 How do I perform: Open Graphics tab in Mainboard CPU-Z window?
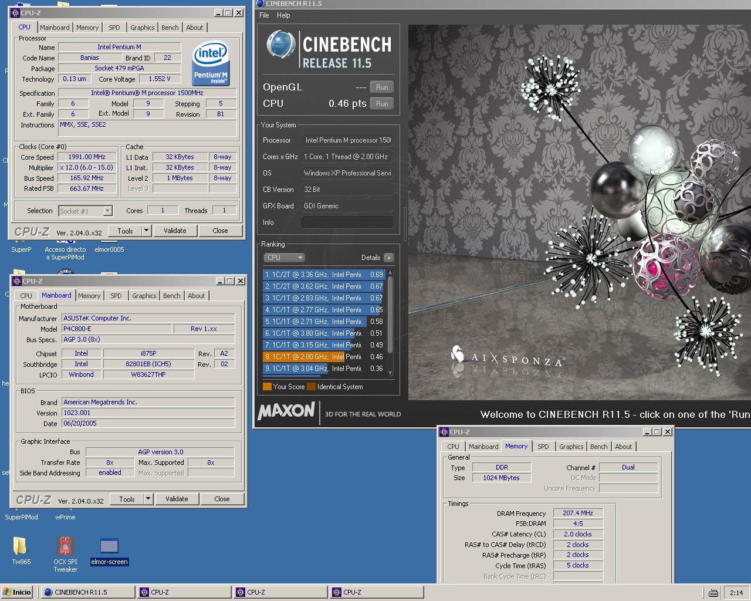coord(144,296)
